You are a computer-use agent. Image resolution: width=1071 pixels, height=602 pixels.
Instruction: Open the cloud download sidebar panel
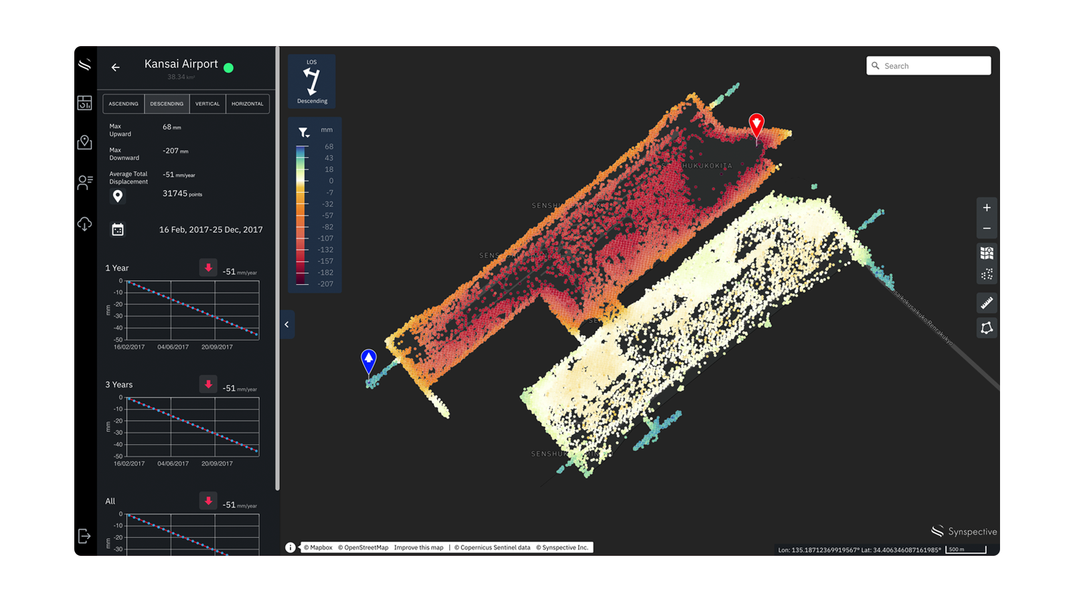(84, 224)
